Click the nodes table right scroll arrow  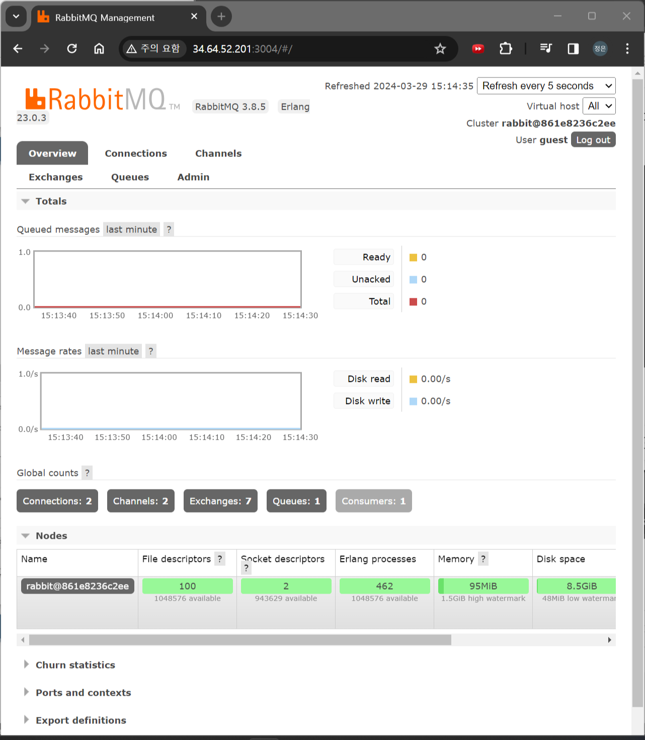tap(610, 640)
